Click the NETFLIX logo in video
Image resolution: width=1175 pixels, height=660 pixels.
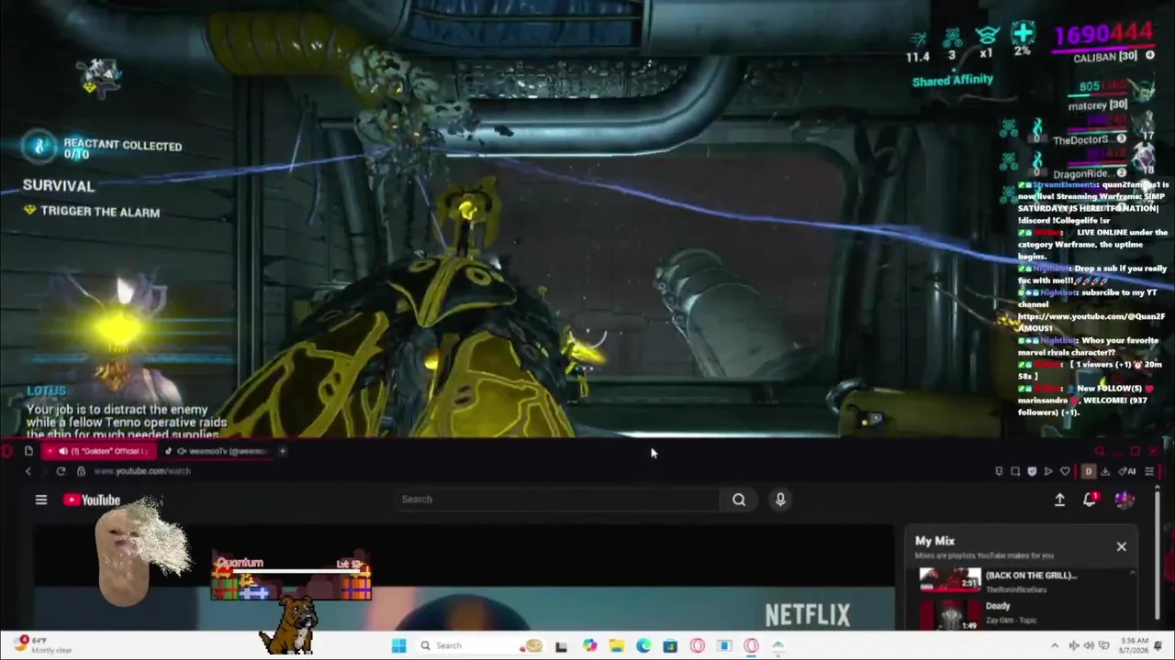[x=808, y=614]
